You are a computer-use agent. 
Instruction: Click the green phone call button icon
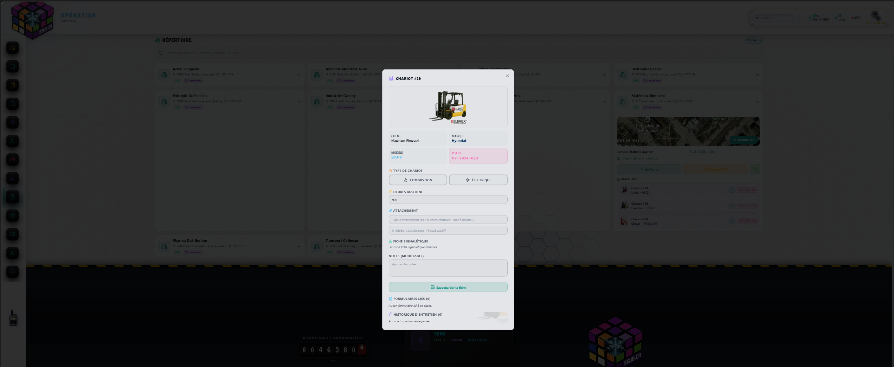[755, 170]
